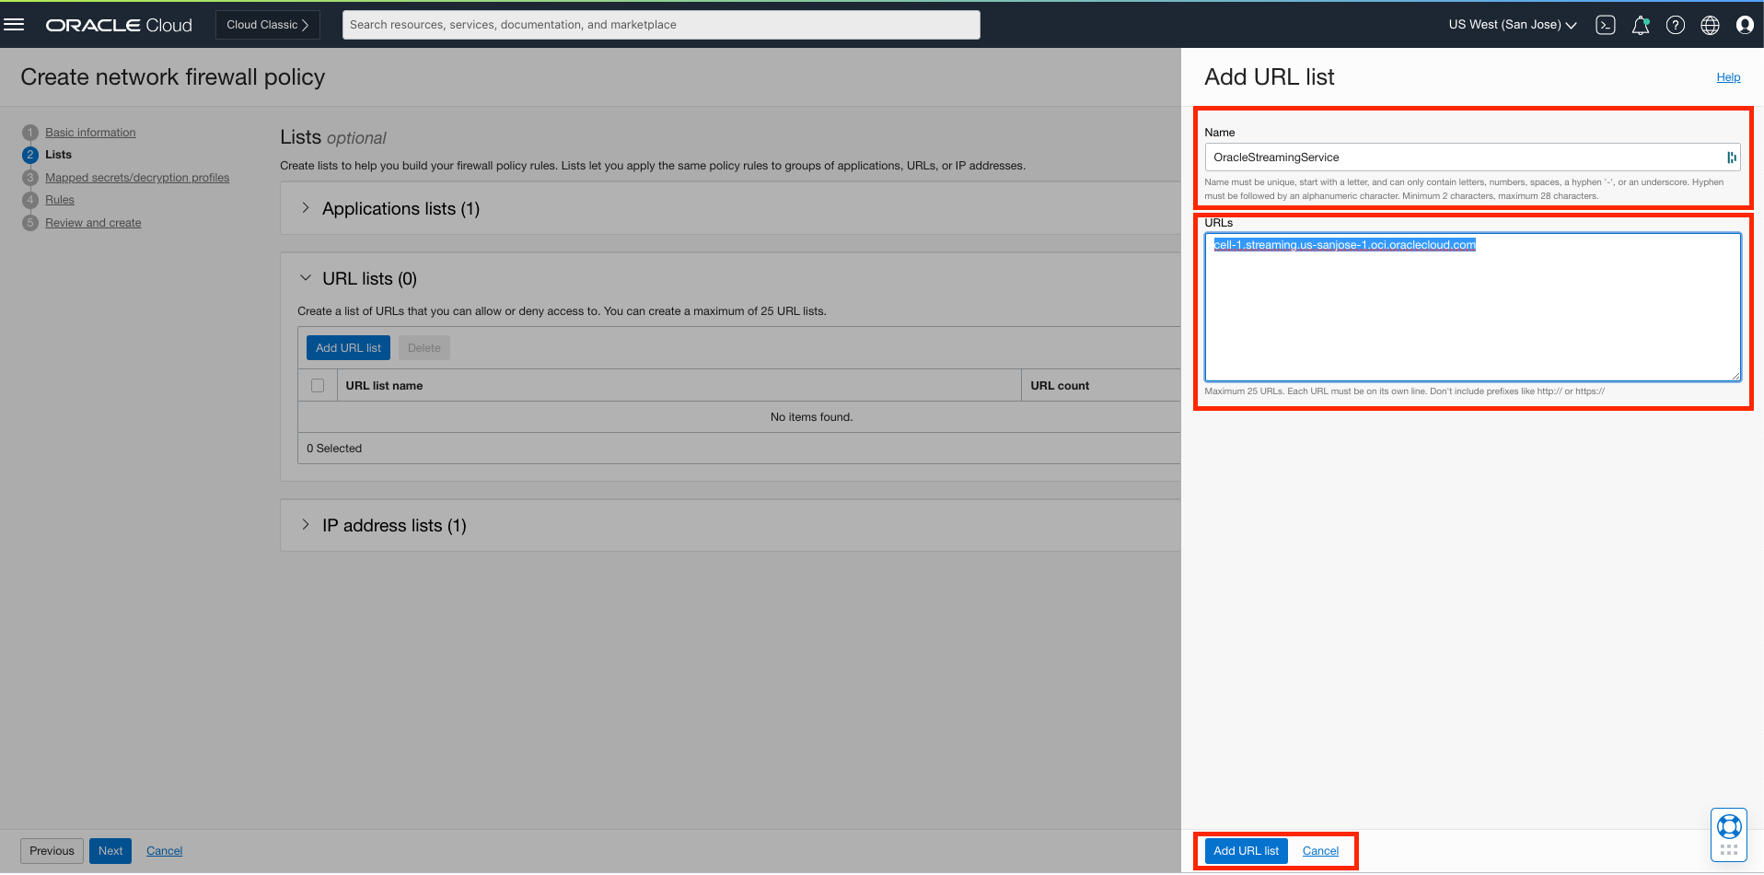The width and height of the screenshot is (1764, 875).
Task: Click the Oracle Cloud logo
Action: click(118, 25)
